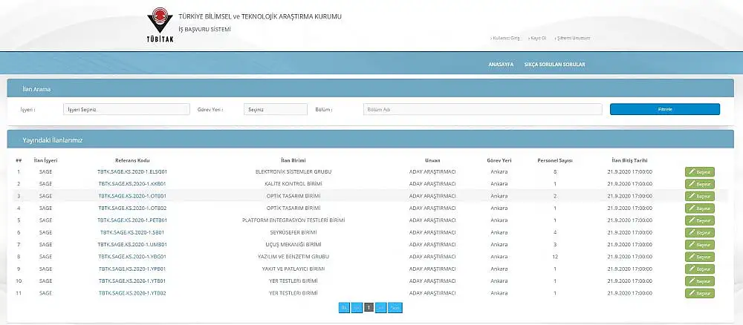743x325 pixels.
Task: Open reference TBTK.SAGE.KS.2020-1.UMB01
Action: [x=132, y=245]
